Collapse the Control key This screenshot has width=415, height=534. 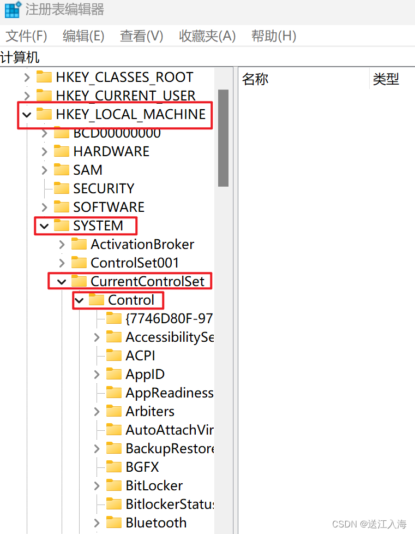[79, 300]
